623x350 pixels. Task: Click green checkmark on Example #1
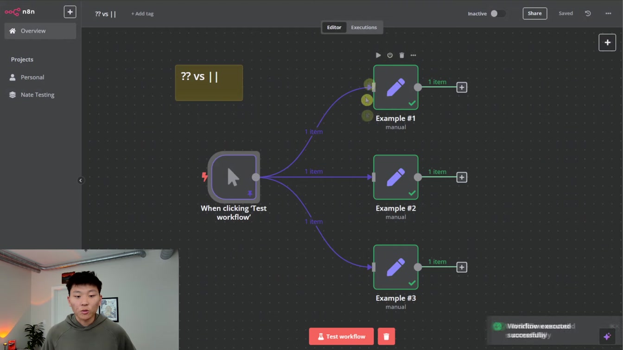(x=412, y=103)
